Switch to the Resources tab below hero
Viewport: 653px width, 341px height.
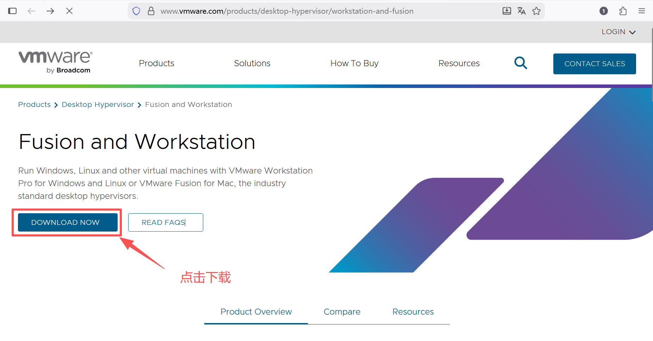[x=413, y=312]
